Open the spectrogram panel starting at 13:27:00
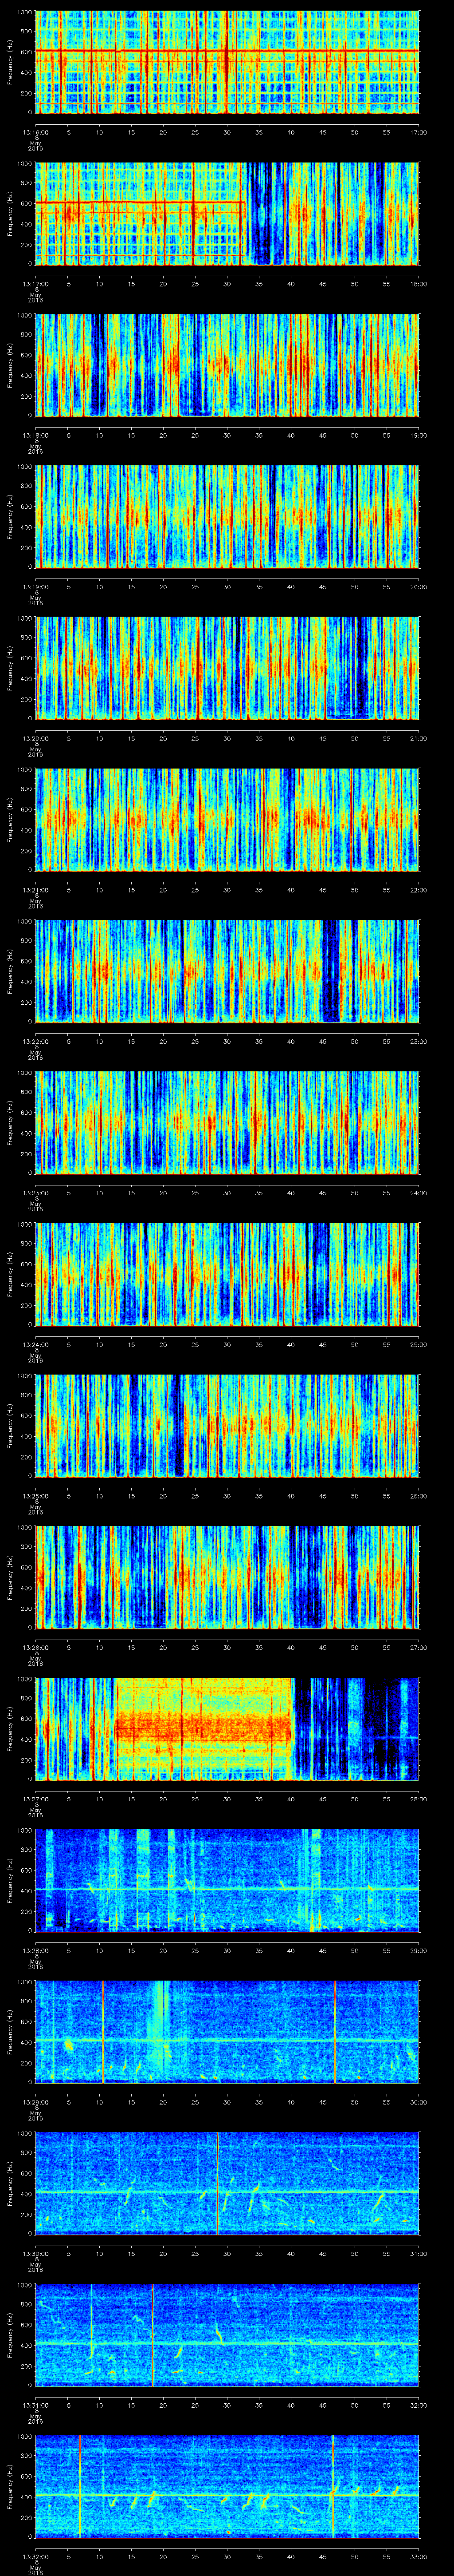The width and height of the screenshot is (454, 2576). click(x=227, y=1728)
